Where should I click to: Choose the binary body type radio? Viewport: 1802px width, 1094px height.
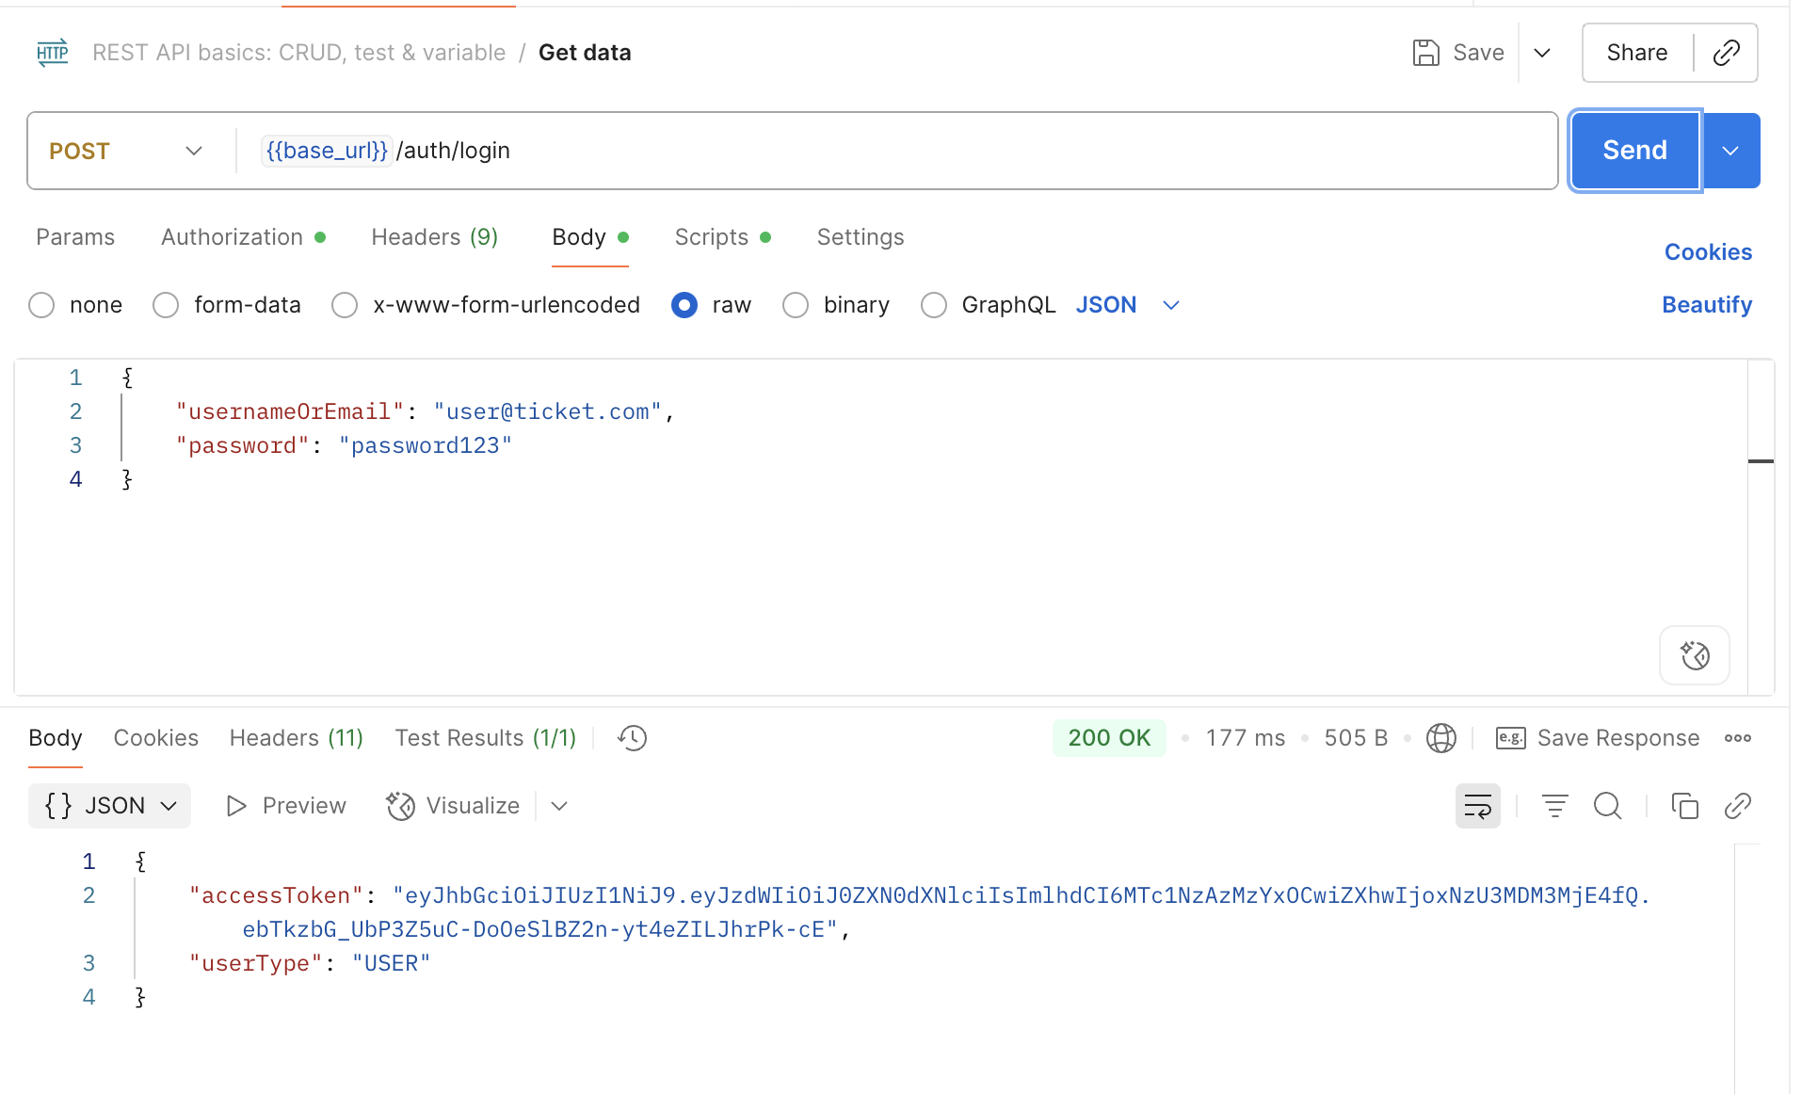pyautogui.click(x=796, y=305)
